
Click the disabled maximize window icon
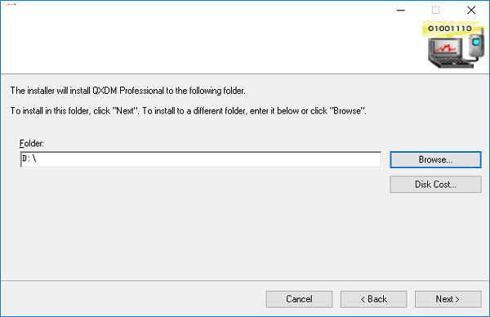tap(435, 11)
